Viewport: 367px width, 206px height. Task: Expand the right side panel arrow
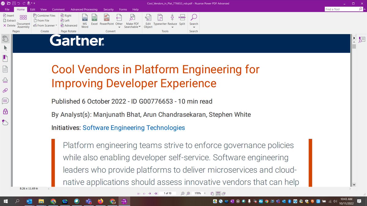354,38
